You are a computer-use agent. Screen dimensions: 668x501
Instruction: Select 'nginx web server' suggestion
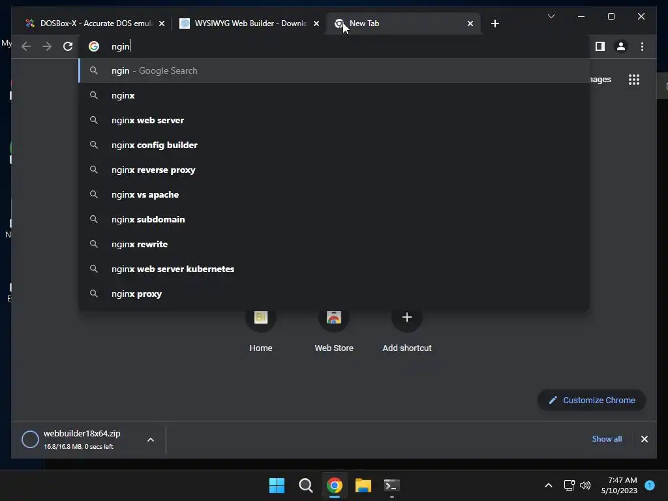pyautogui.click(x=335, y=120)
